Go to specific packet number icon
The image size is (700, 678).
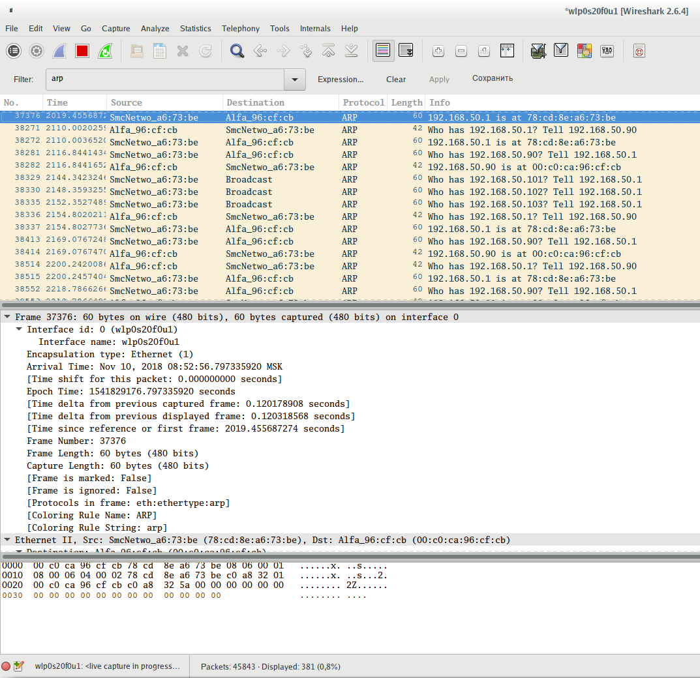tap(306, 51)
